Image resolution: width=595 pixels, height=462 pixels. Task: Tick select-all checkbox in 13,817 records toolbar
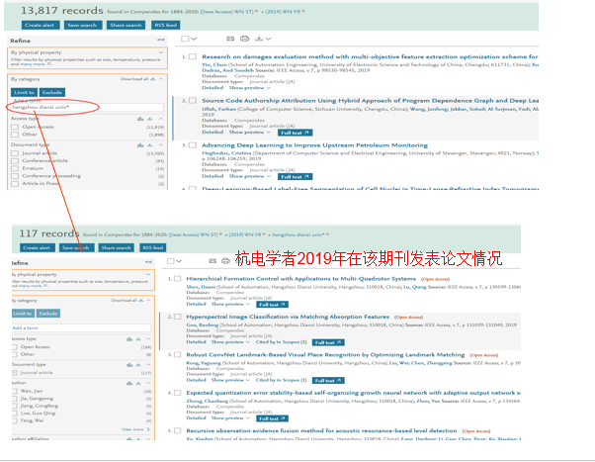tap(185, 39)
